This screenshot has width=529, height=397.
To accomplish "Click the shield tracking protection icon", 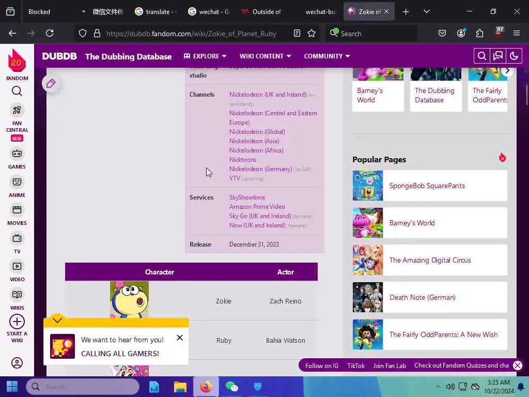I will (83, 33).
